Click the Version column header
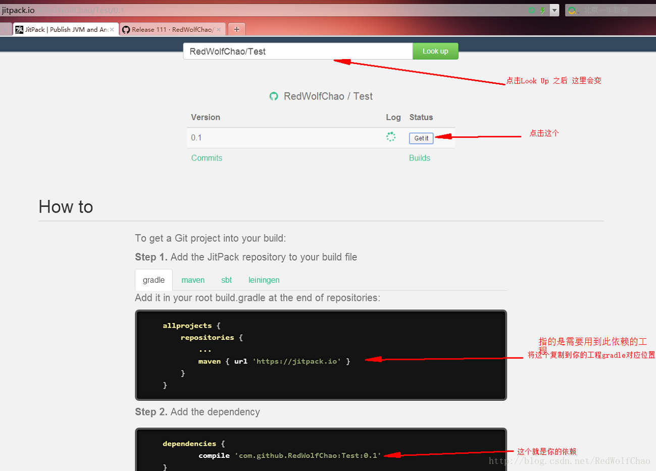The image size is (656, 471). tap(206, 117)
